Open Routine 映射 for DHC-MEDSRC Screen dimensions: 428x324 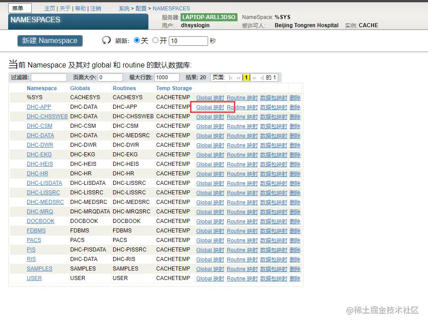click(243, 203)
